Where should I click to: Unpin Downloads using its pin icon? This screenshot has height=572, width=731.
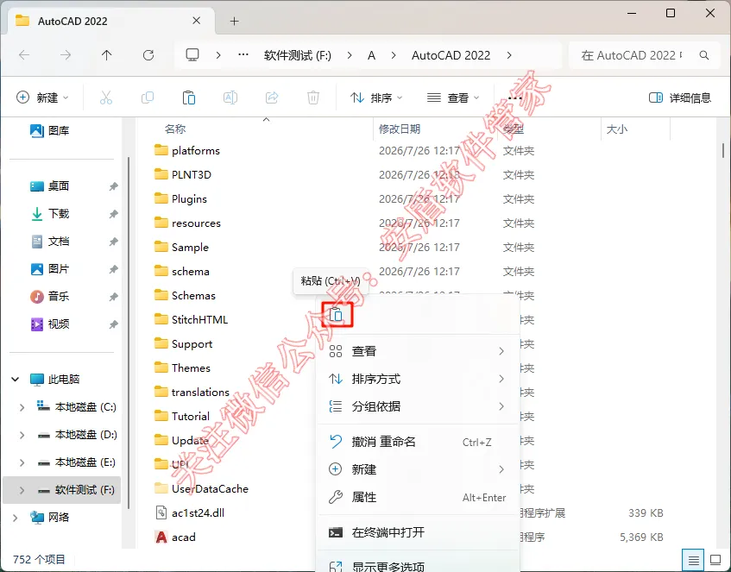coord(113,214)
